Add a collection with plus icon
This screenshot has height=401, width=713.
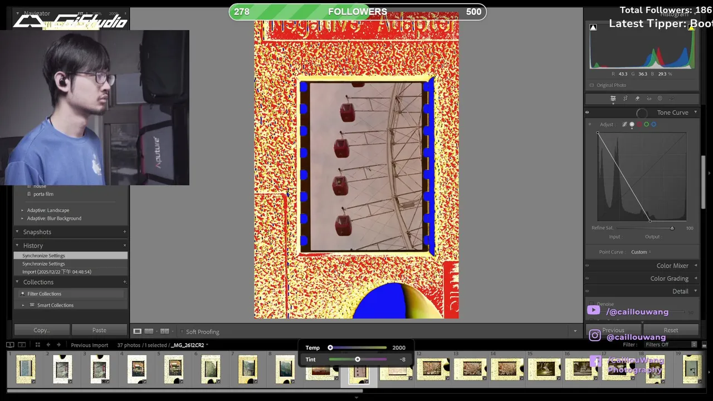tap(124, 282)
